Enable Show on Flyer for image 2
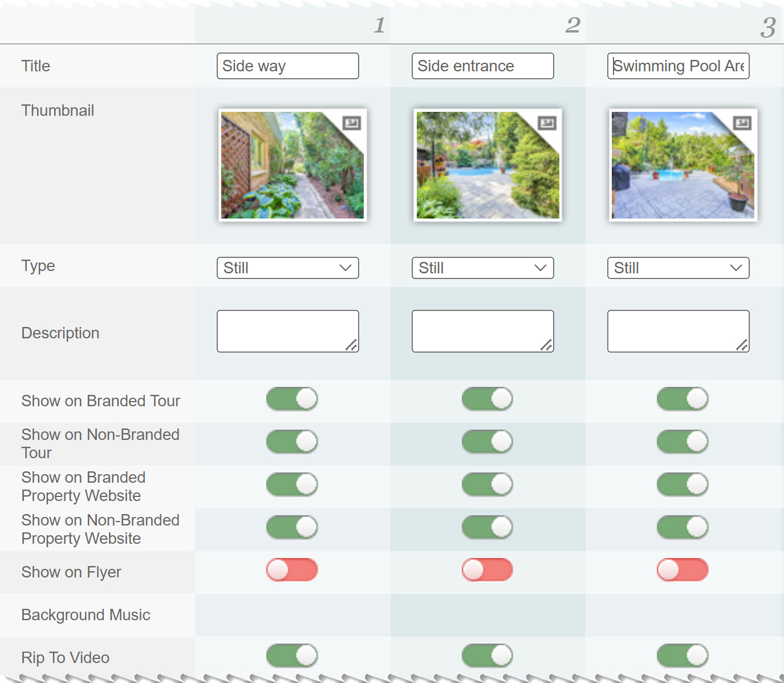The height and width of the screenshot is (683, 784). click(x=487, y=569)
